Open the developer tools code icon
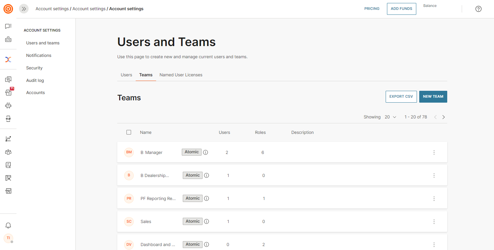This screenshot has height=250, width=494. [8, 39]
